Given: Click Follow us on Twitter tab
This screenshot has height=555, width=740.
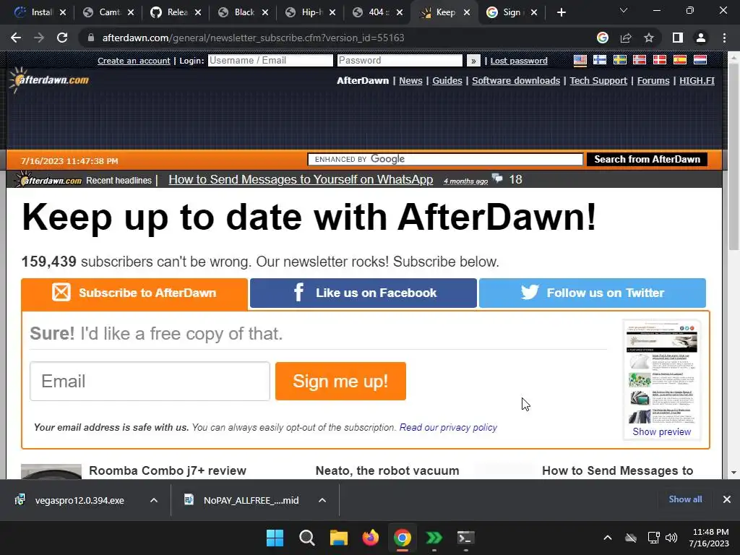Looking at the screenshot, I should click(593, 293).
